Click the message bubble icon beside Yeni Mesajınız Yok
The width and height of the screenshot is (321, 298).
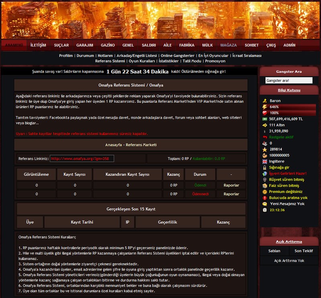coord(264,204)
